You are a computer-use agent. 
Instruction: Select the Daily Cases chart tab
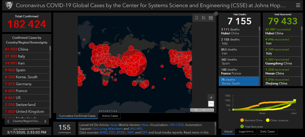tap(267, 132)
